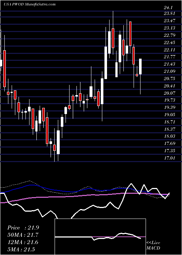
Task: Click the 18.71 price axis label
Action: (170, 122)
